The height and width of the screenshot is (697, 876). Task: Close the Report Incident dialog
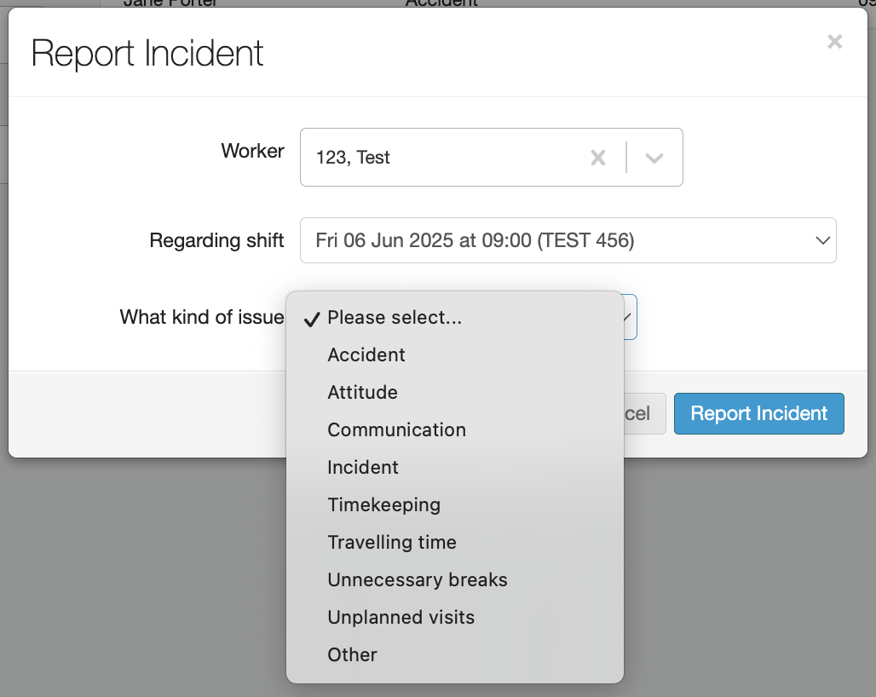coord(834,42)
